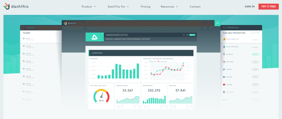Click the YouTube integration icon
Screen dimensions: 282x119
(x=224, y=85)
